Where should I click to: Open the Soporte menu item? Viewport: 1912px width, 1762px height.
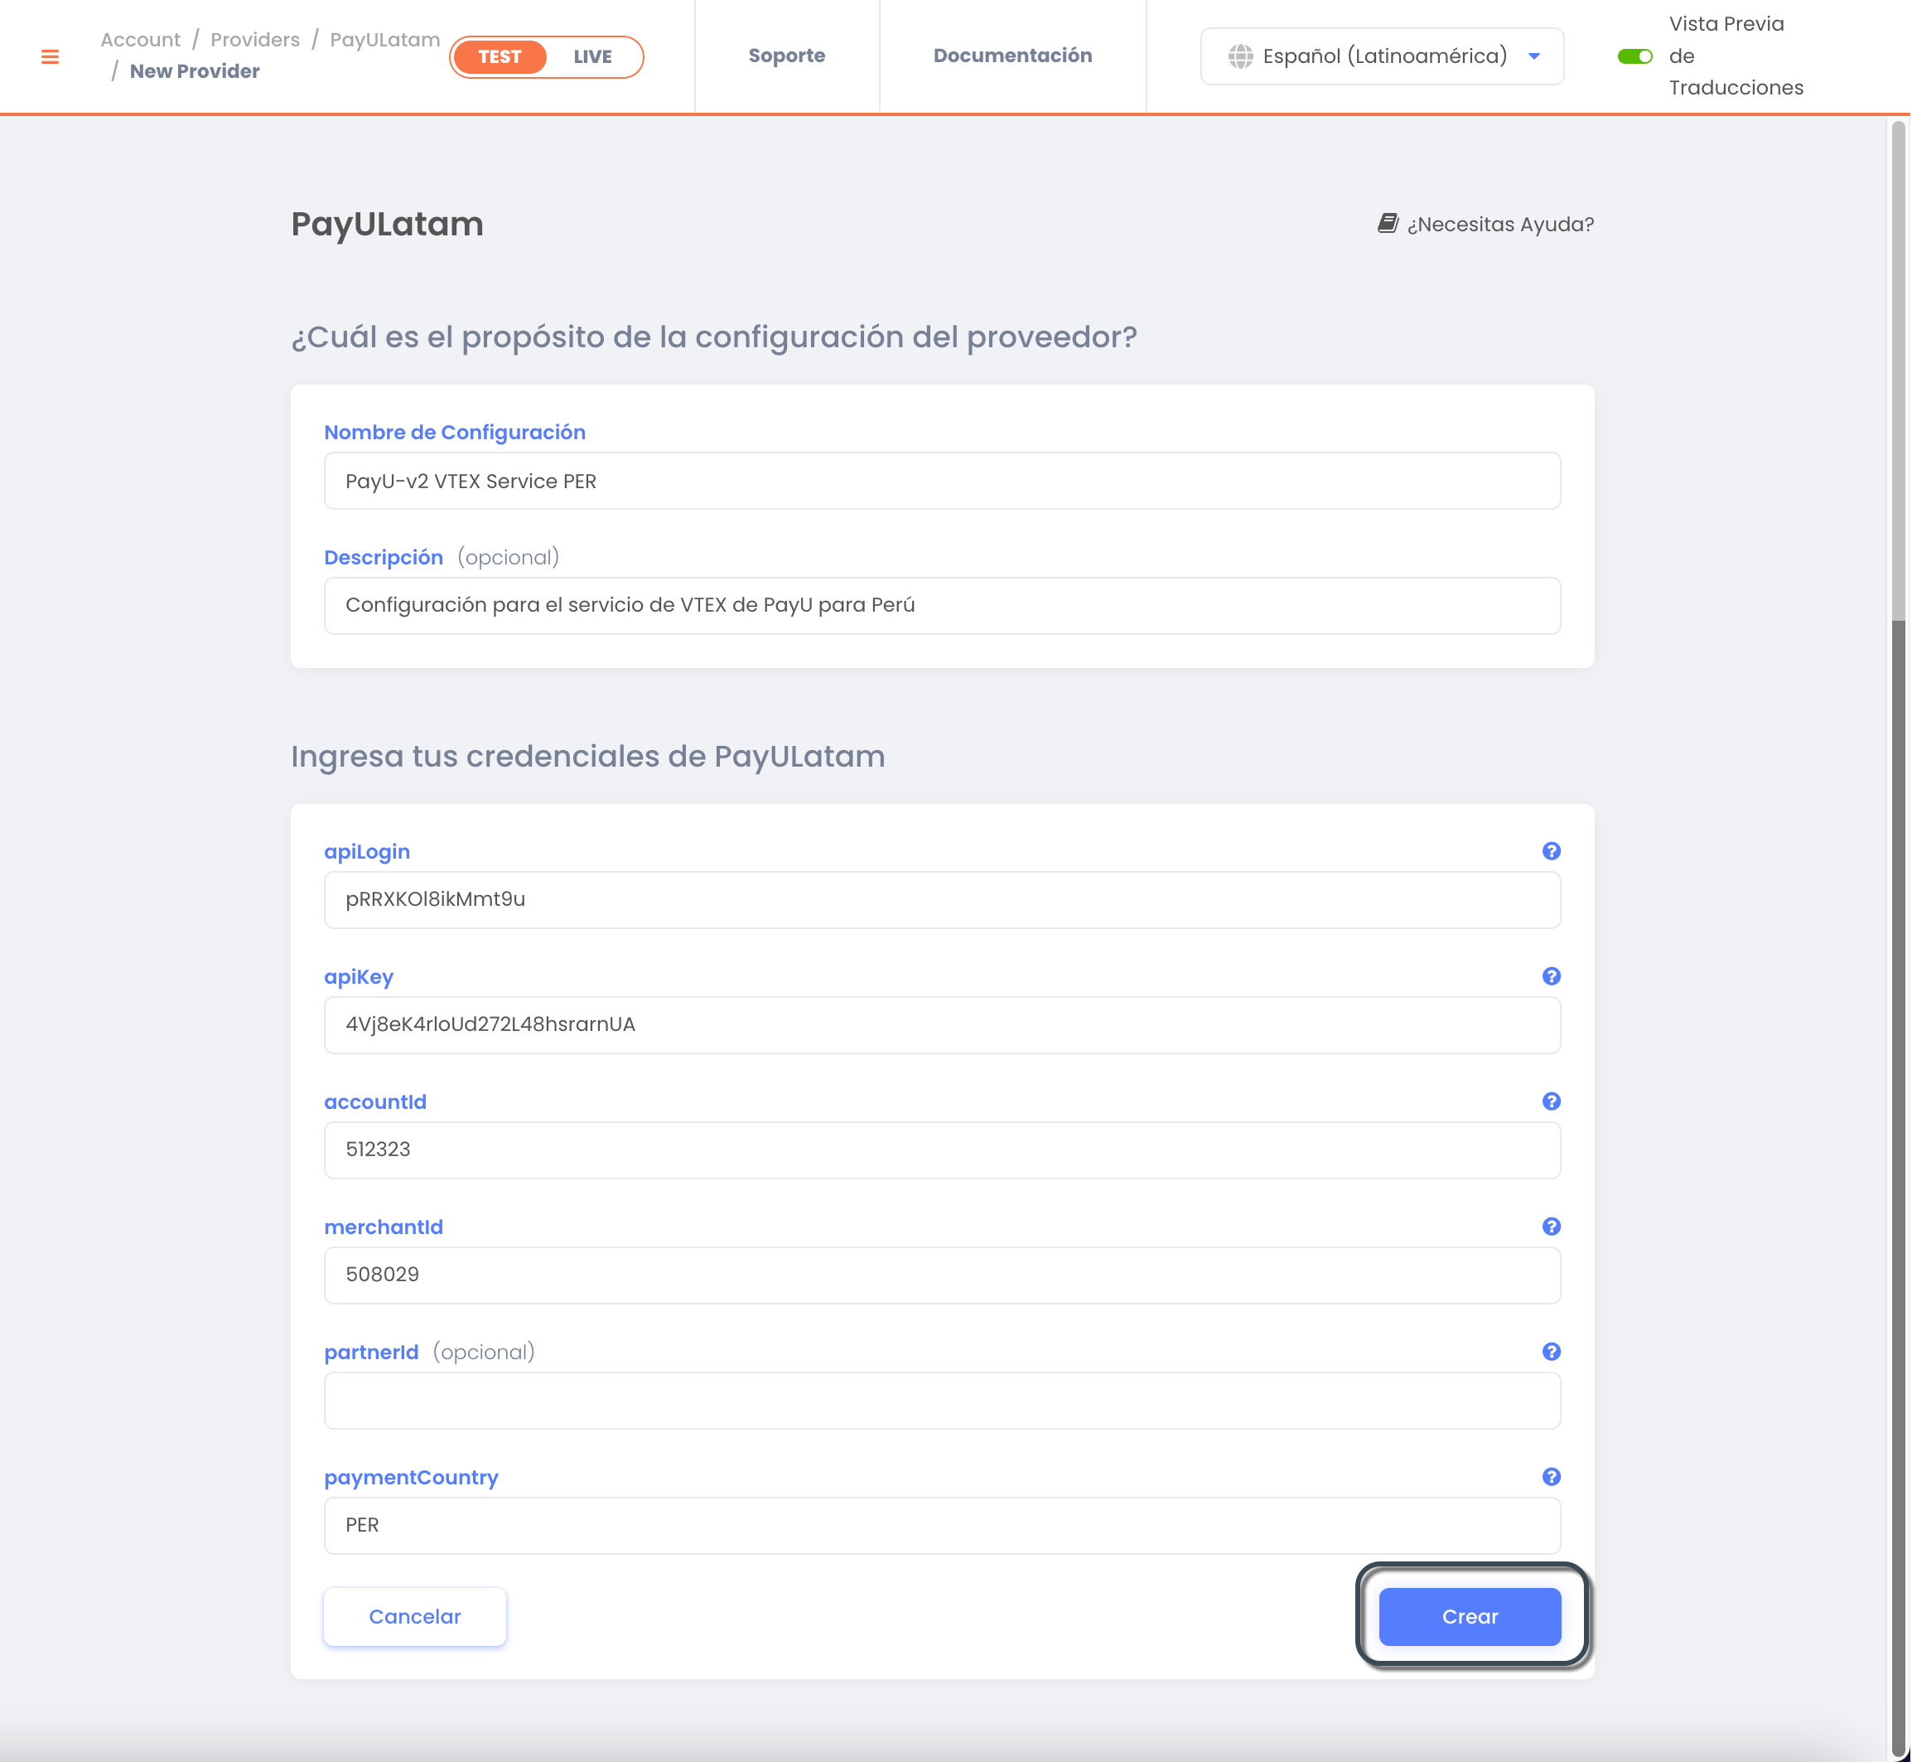click(786, 56)
